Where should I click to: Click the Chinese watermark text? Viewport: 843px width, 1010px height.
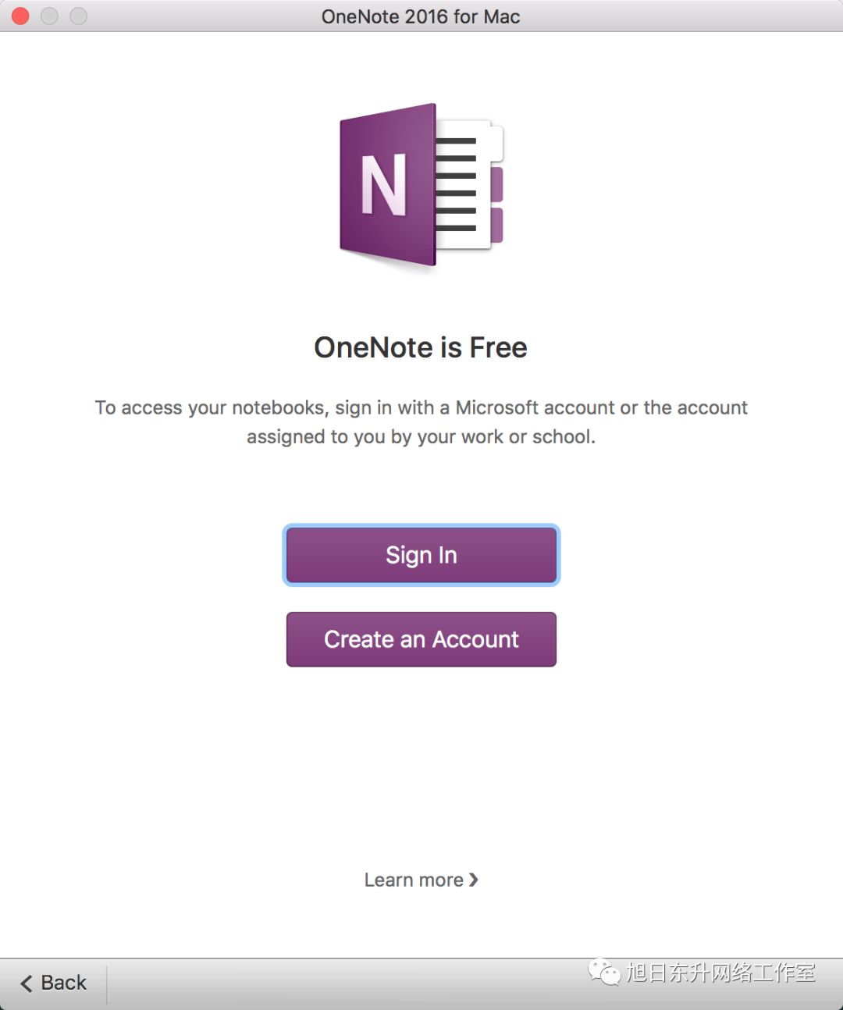720,973
